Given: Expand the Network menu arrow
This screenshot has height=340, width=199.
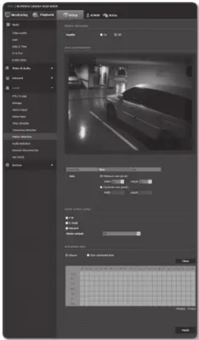Looking at the screenshot, I should tap(52, 78).
